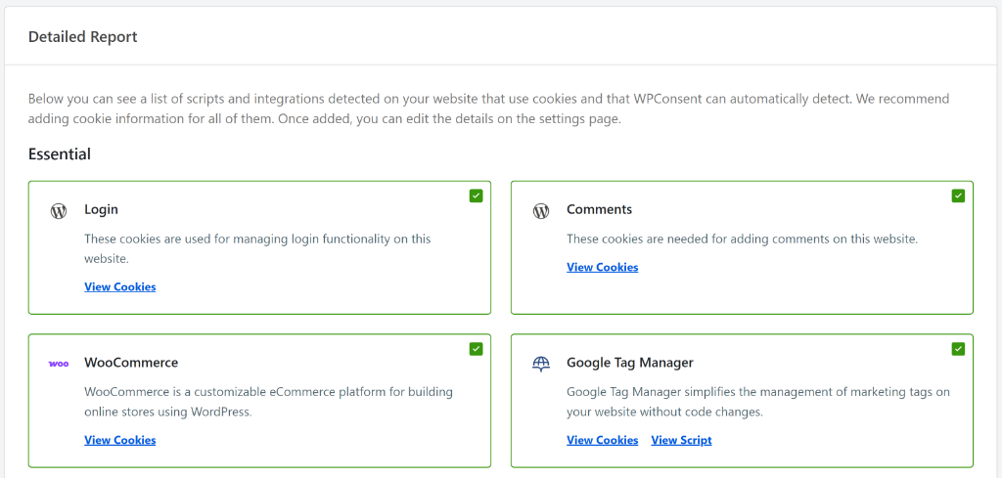Click the intro paragraph mentioning WPConsent
This screenshot has height=478, width=1002.
pyautogui.click(x=489, y=109)
